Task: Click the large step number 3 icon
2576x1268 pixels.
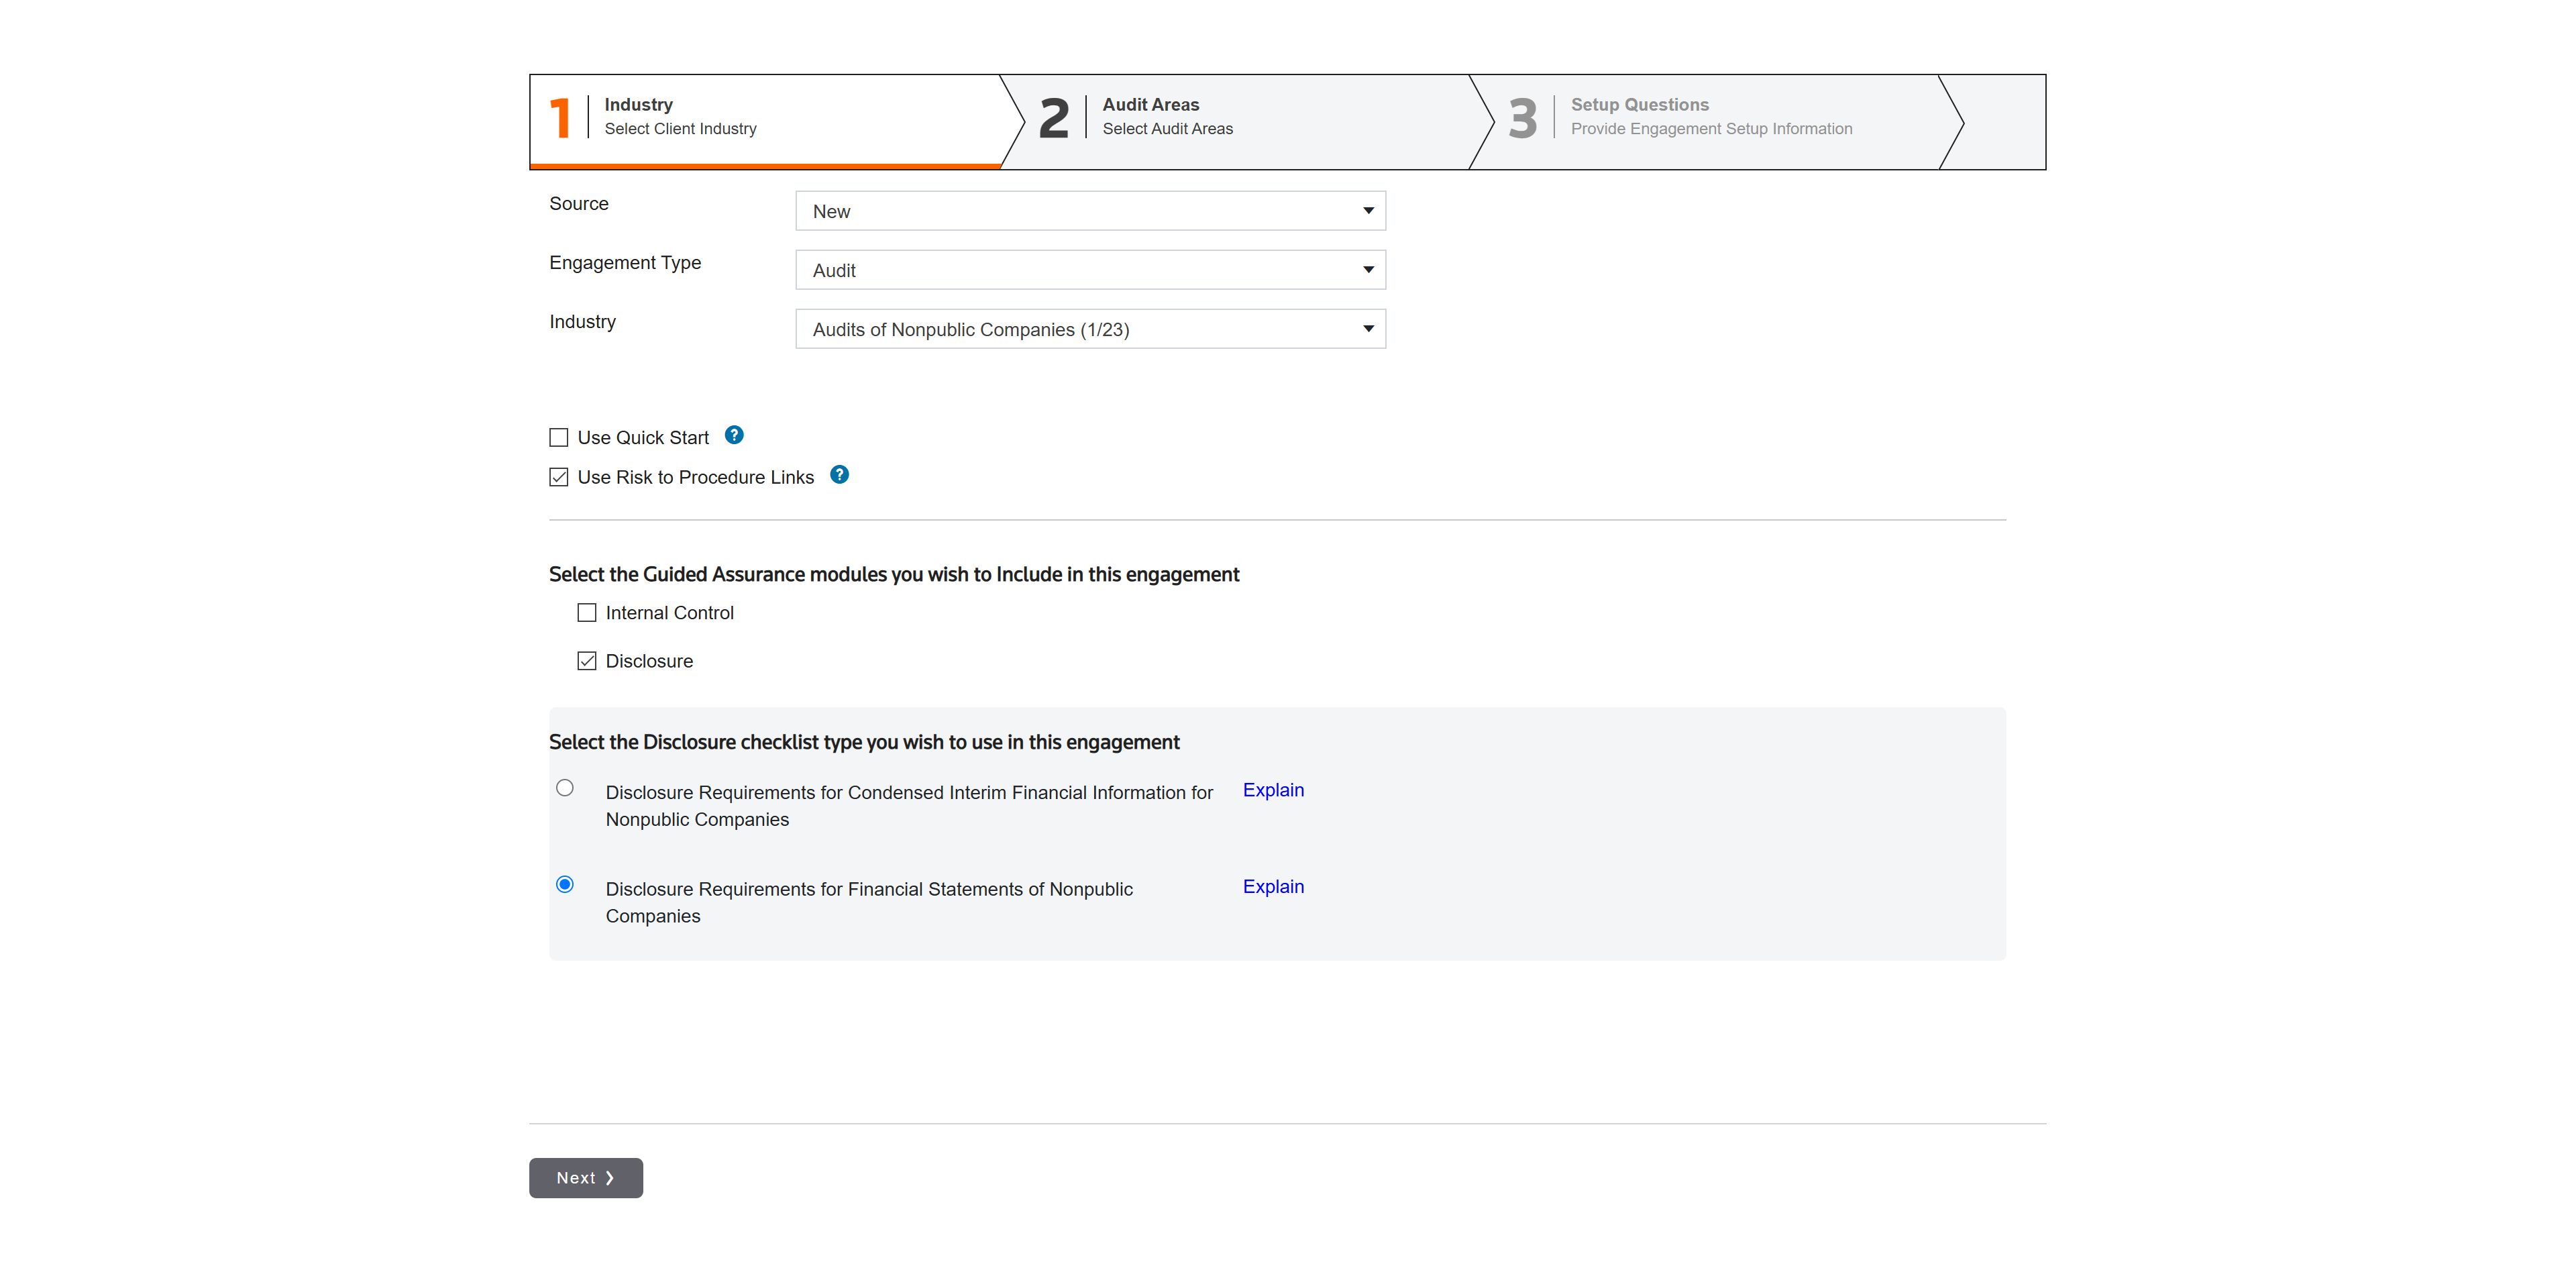Action: (1522, 118)
